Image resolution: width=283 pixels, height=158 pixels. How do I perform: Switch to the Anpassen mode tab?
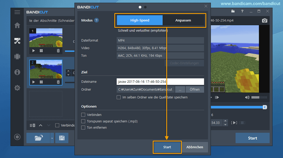(x=183, y=20)
